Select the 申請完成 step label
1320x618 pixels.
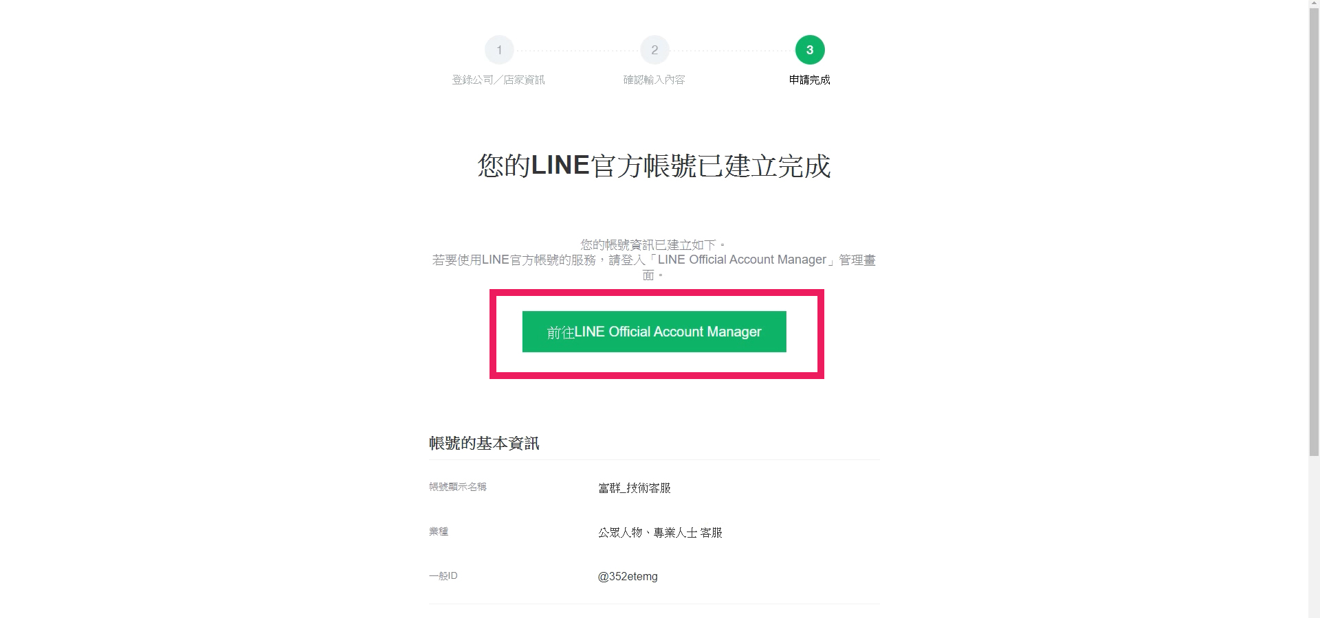810,80
